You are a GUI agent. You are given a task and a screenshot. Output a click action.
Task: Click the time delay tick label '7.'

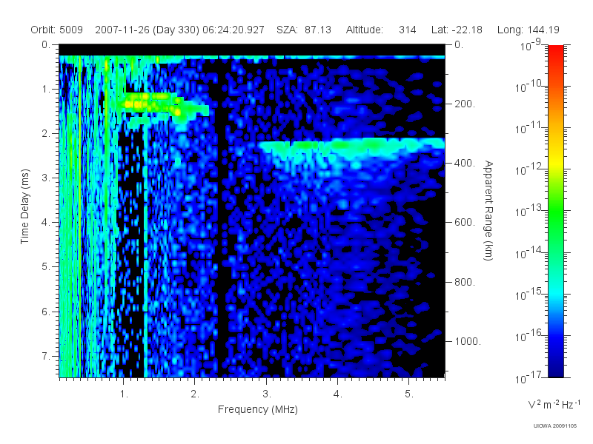pos(46,356)
